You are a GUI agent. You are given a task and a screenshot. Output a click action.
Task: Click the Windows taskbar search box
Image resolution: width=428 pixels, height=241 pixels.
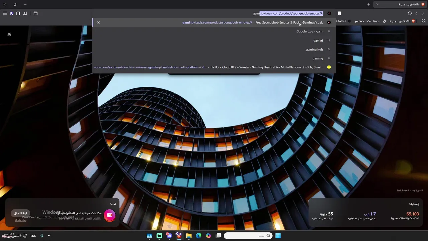(248, 236)
